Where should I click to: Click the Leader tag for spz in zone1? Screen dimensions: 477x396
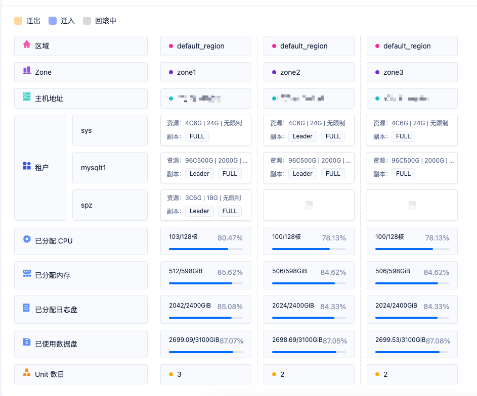199,211
